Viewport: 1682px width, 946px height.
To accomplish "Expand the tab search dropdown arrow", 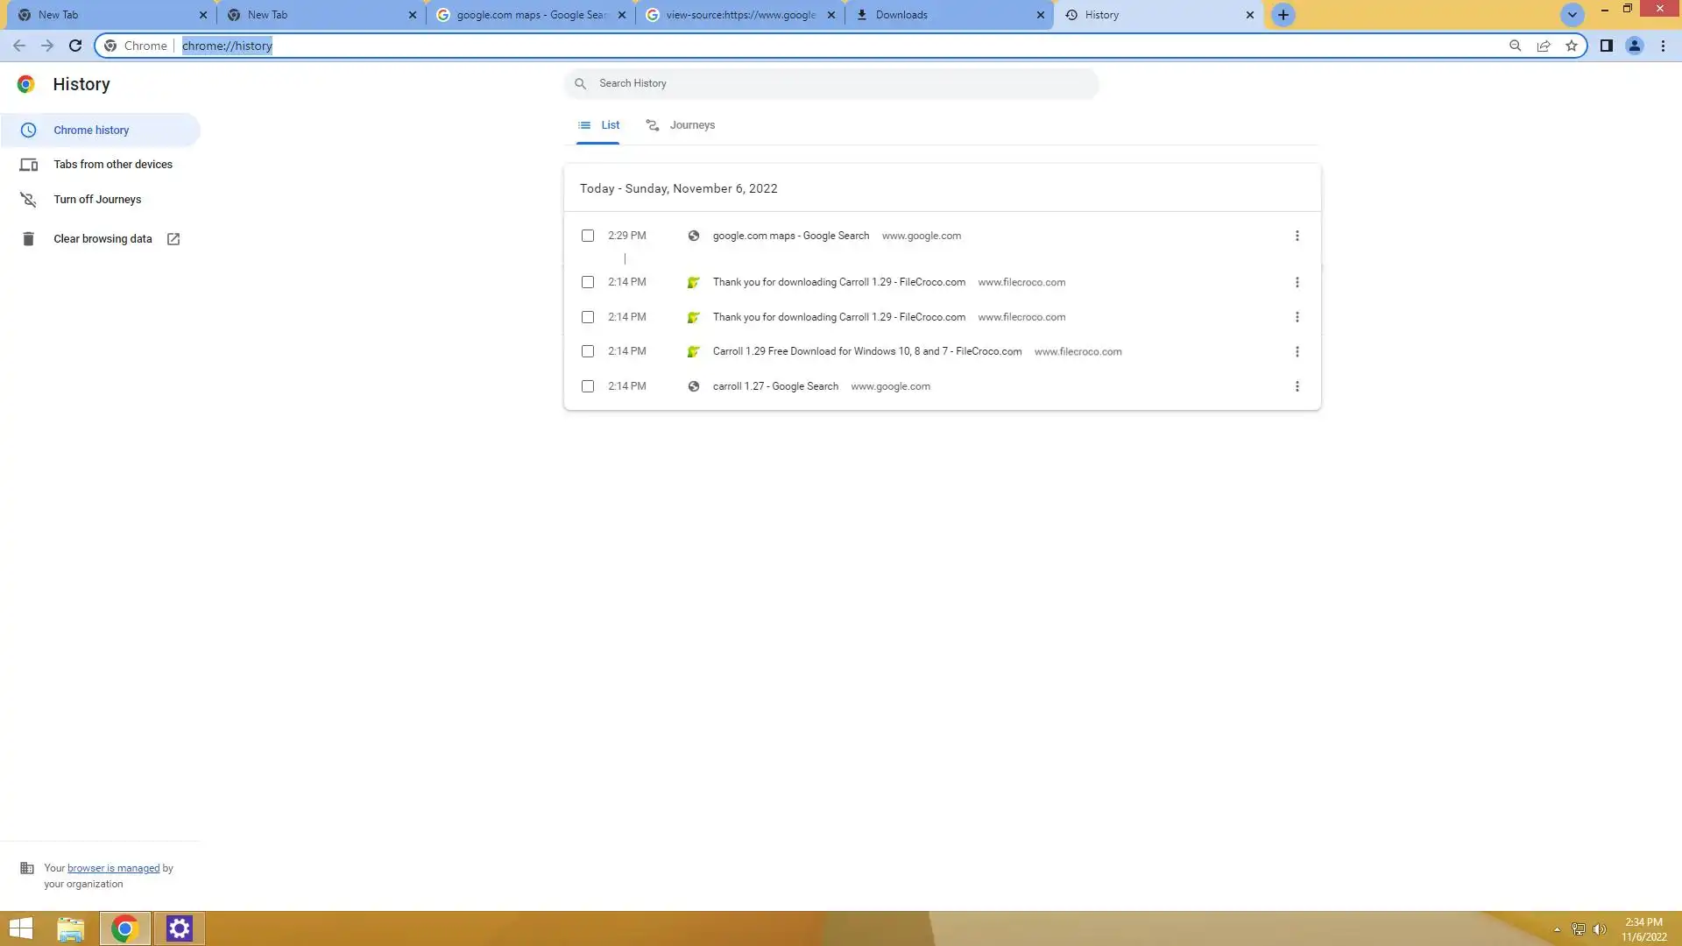I will pyautogui.click(x=1572, y=15).
